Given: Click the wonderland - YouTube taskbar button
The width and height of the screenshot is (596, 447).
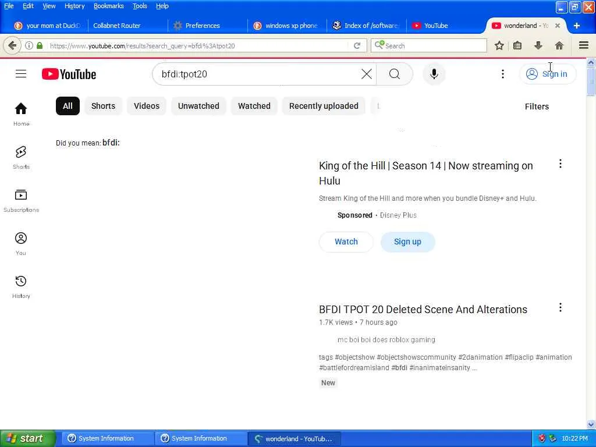Looking at the screenshot, I should click(294, 438).
